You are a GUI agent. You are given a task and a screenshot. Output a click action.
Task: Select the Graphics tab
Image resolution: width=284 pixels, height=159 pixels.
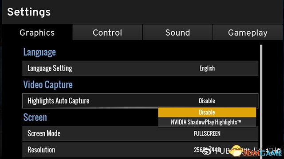click(37, 33)
